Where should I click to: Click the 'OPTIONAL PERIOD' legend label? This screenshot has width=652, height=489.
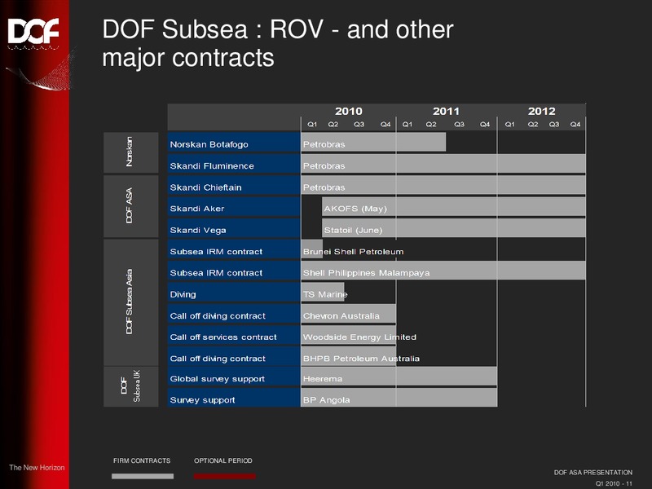[222, 460]
